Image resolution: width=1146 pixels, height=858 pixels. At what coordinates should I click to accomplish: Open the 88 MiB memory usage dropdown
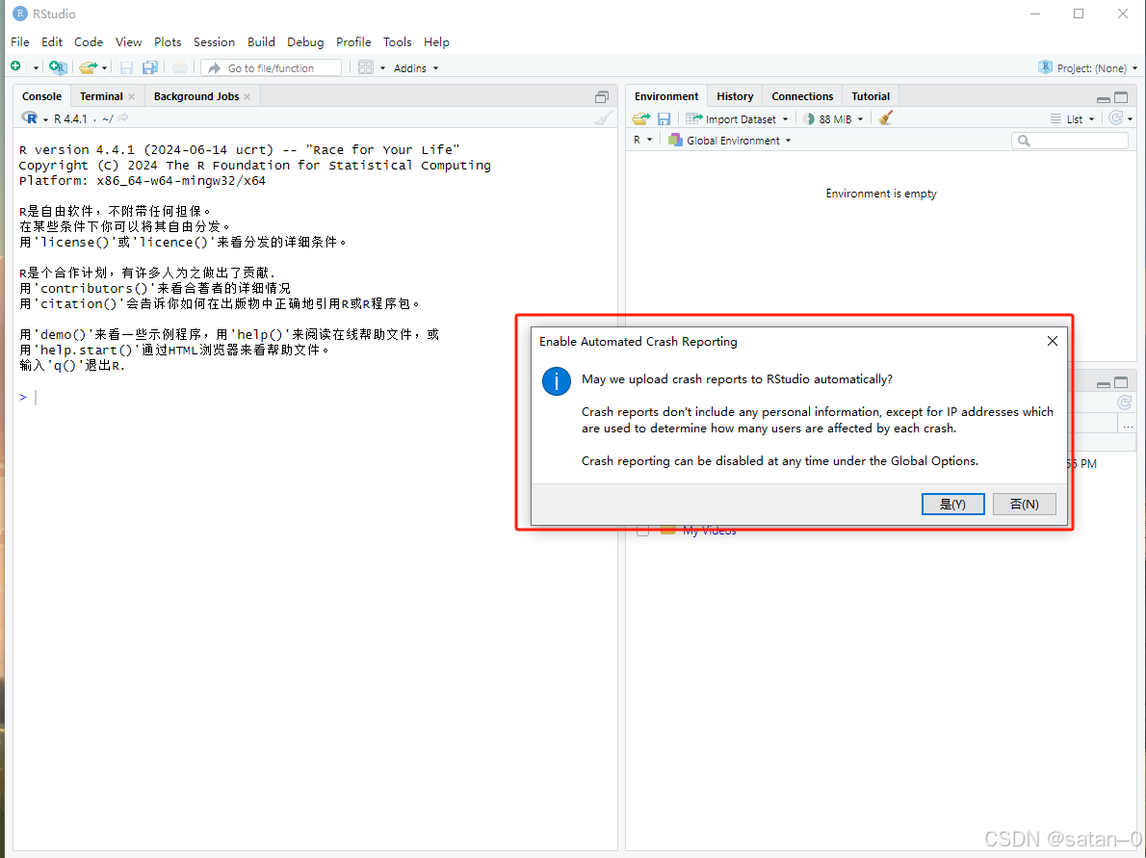pos(833,118)
